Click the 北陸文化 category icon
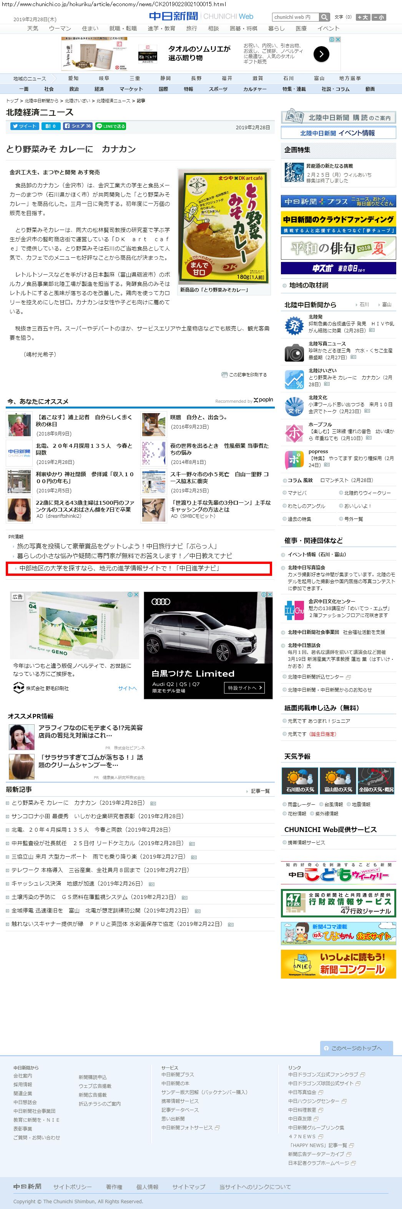Image resolution: width=402 pixels, height=1209 pixels. 294,406
